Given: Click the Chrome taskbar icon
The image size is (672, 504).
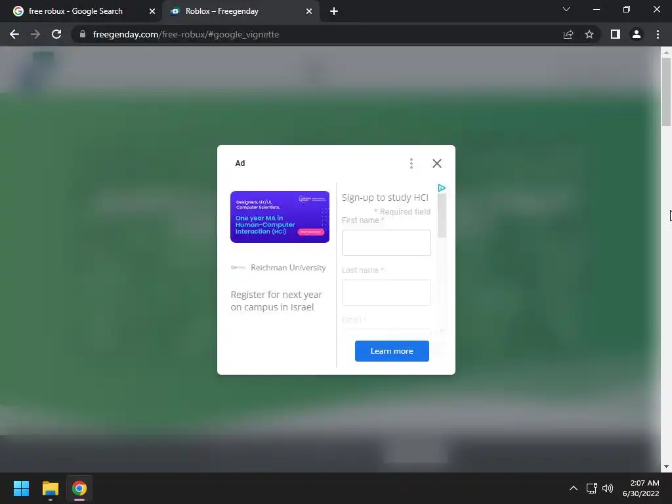Looking at the screenshot, I should tap(79, 488).
